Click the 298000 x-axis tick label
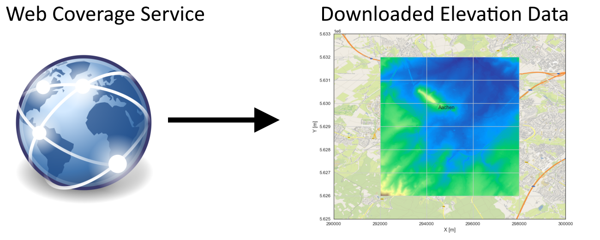 click(x=519, y=224)
